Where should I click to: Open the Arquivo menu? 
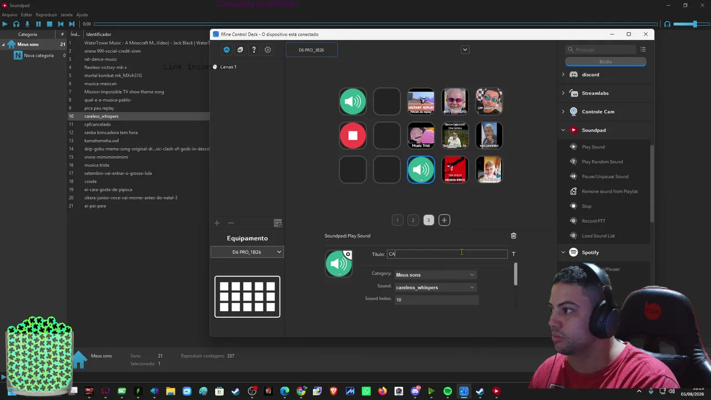coord(9,14)
